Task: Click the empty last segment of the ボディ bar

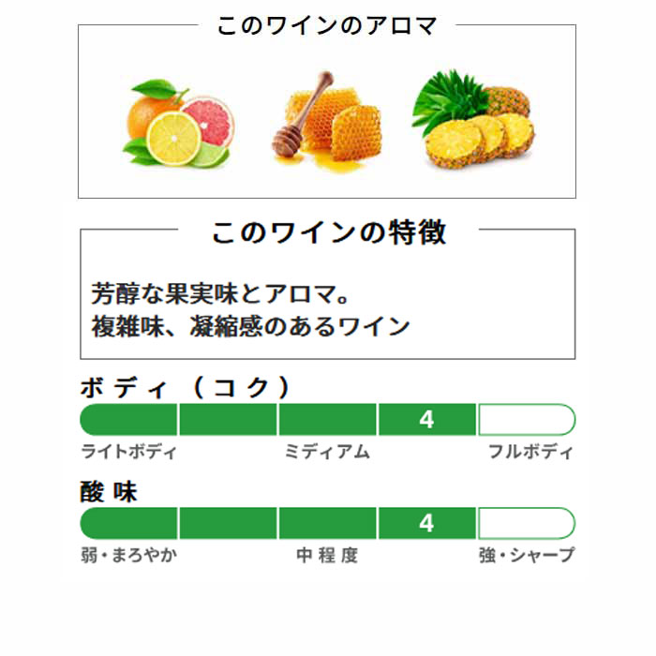Action: [527, 419]
